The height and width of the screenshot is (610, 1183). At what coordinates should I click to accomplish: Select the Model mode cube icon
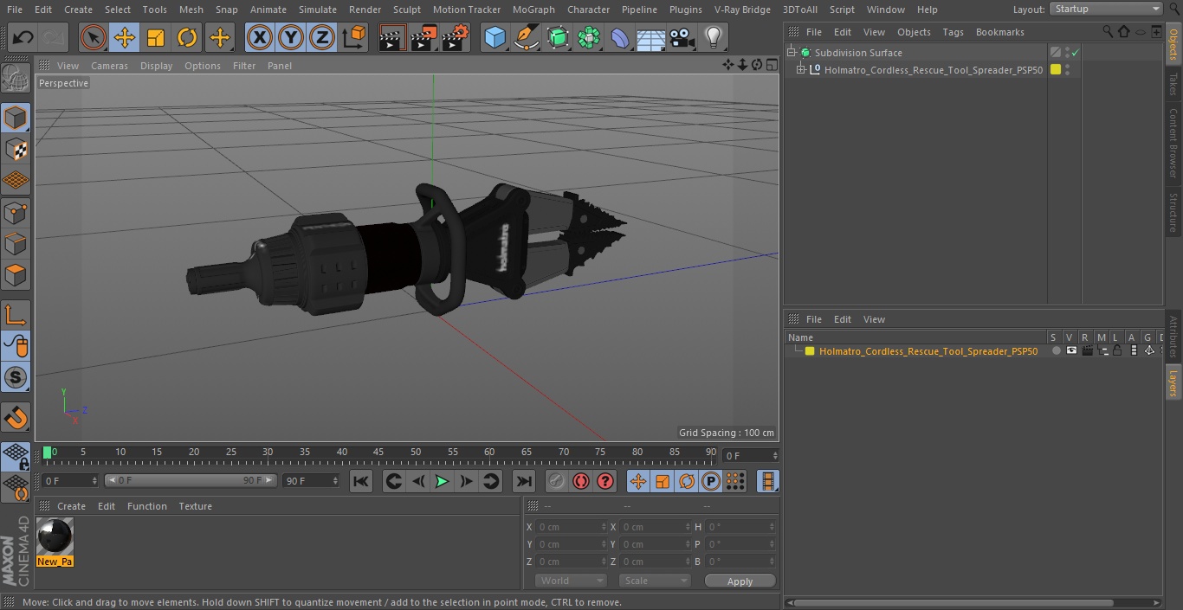pos(16,118)
